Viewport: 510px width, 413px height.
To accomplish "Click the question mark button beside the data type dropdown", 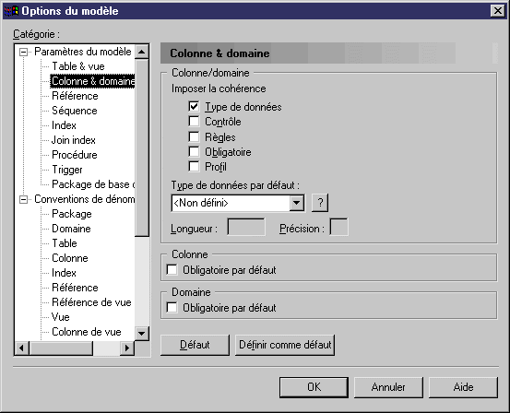I will point(320,203).
